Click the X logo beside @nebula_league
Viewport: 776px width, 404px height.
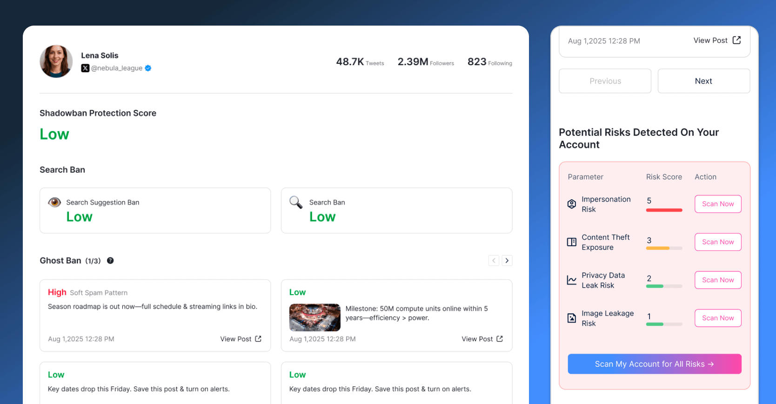coord(85,68)
